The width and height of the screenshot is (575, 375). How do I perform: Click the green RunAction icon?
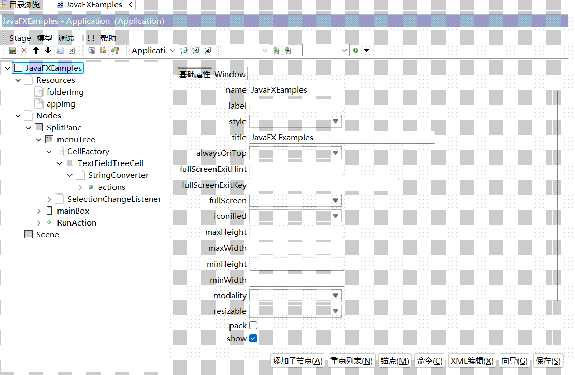(x=49, y=222)
